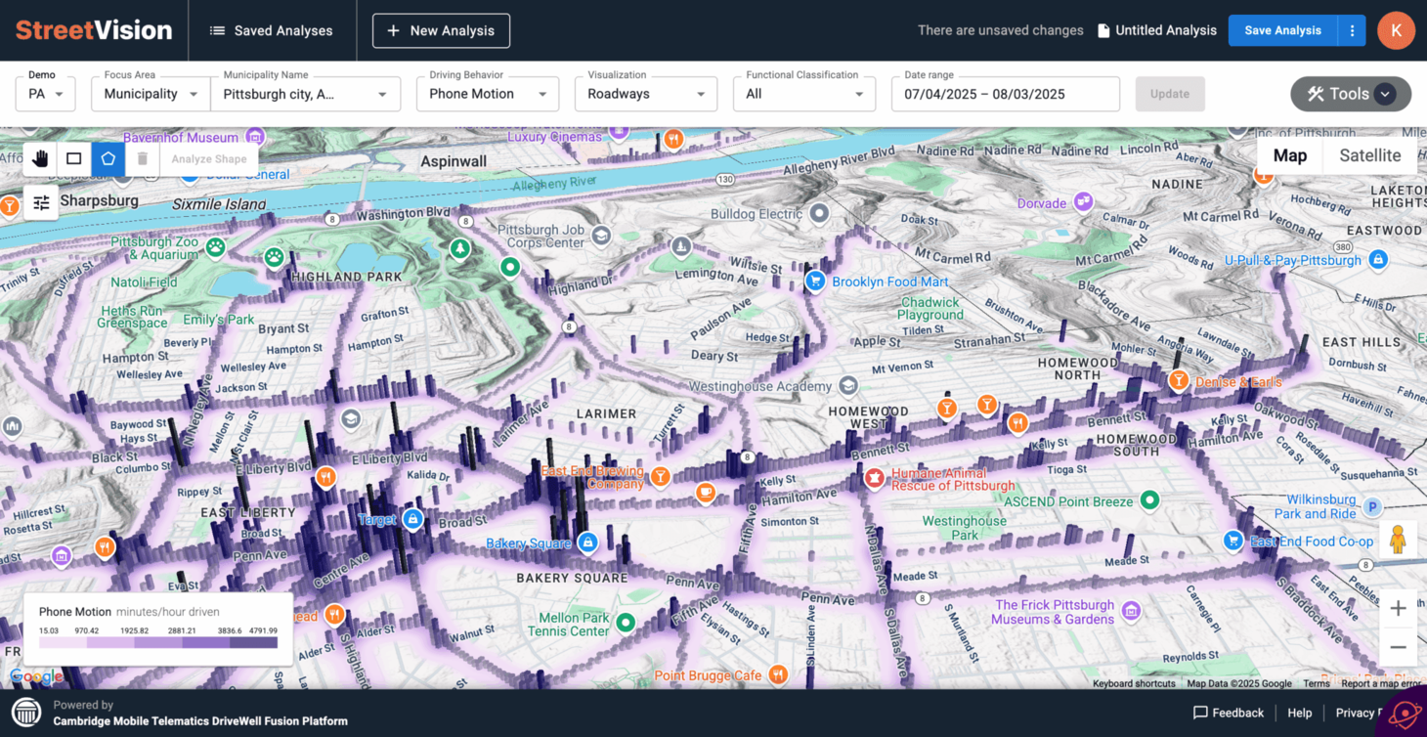This screenshot has width=1427, height=737.
Task: Open the map layer settings sliders icon
Action: [41, 203]
